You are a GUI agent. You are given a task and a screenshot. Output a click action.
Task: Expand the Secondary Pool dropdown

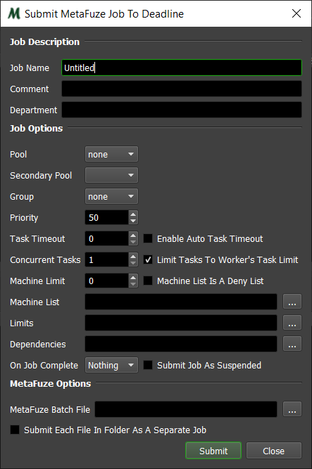click(111, 175)
